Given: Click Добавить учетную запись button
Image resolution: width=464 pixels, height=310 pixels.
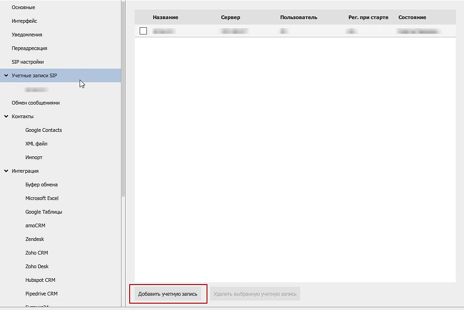Looking at the screenshot, I should (168, 294).
